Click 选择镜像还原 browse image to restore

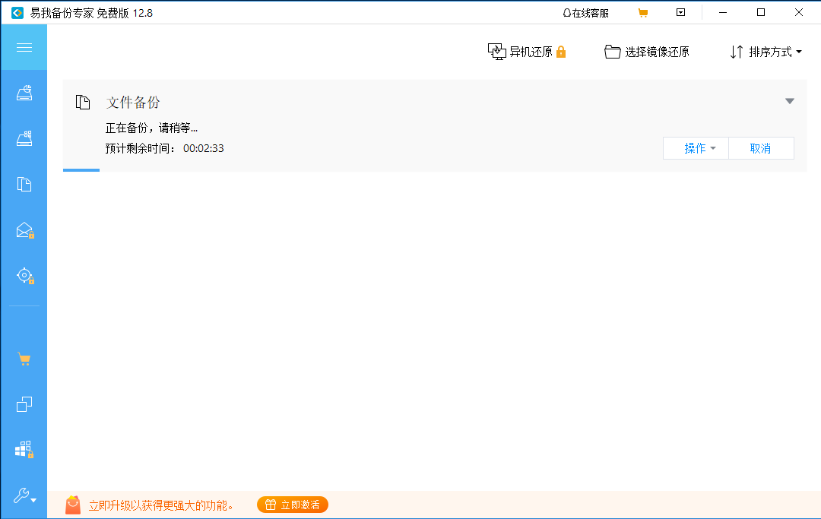(647, 52)
